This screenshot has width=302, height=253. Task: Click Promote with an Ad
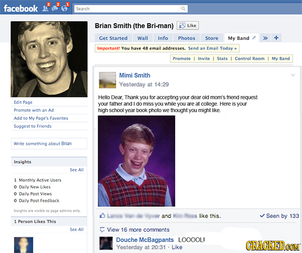[x=33, y=110]
